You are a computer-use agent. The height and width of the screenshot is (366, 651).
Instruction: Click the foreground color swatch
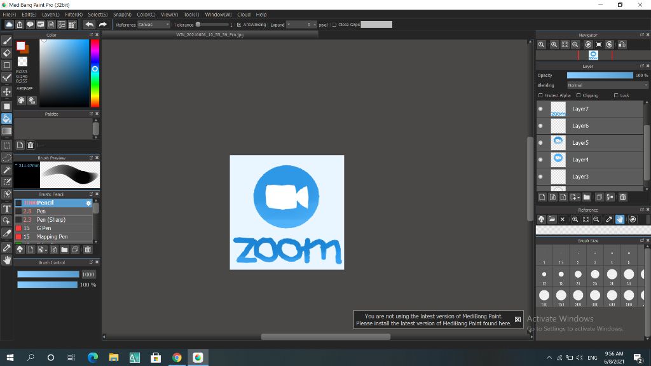(21, 46)
